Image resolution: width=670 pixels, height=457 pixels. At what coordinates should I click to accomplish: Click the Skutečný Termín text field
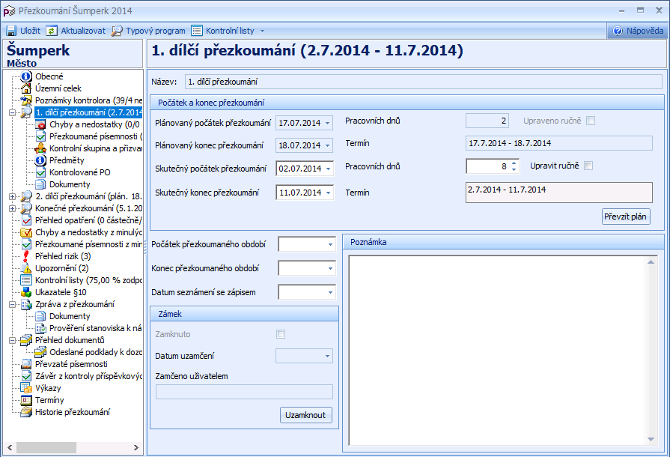click(x=559, y=193)
